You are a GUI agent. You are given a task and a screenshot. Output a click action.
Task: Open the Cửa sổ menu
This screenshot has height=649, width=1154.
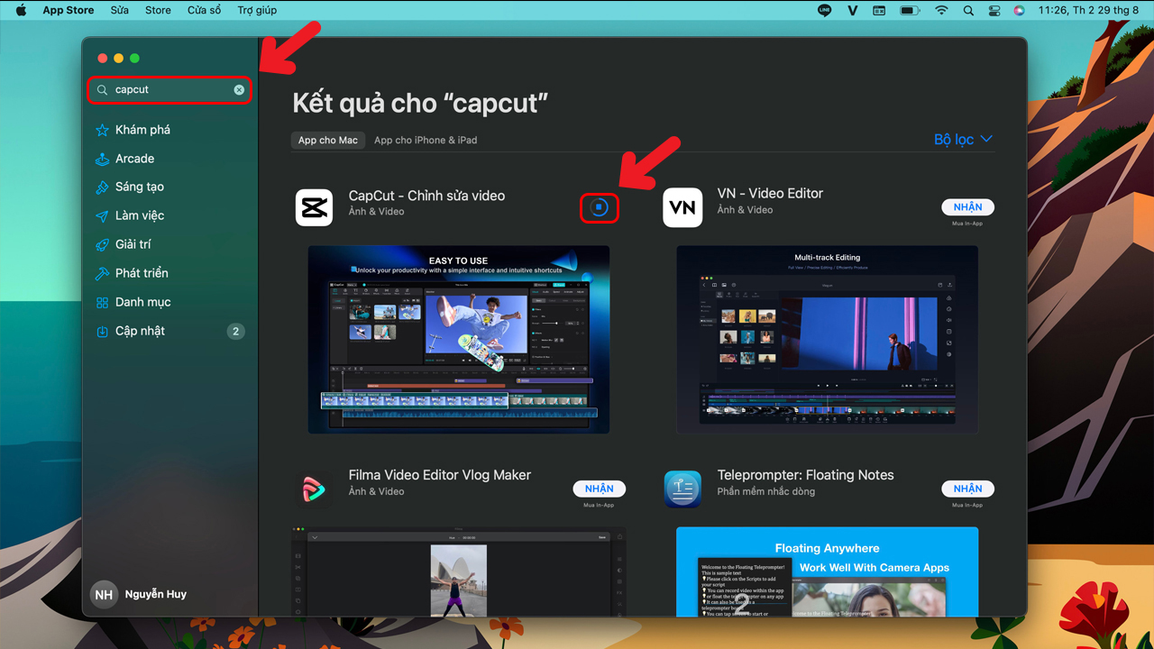pyautogui.click(x=204, y=10)
